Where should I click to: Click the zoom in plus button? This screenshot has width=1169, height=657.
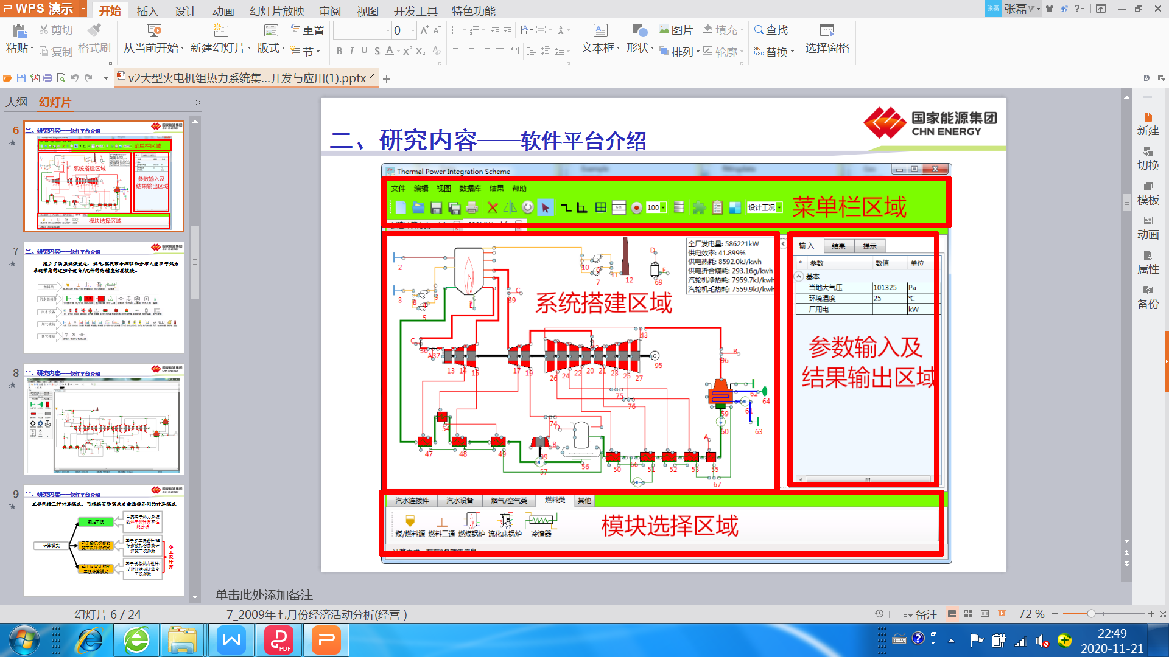(1151, 614)
